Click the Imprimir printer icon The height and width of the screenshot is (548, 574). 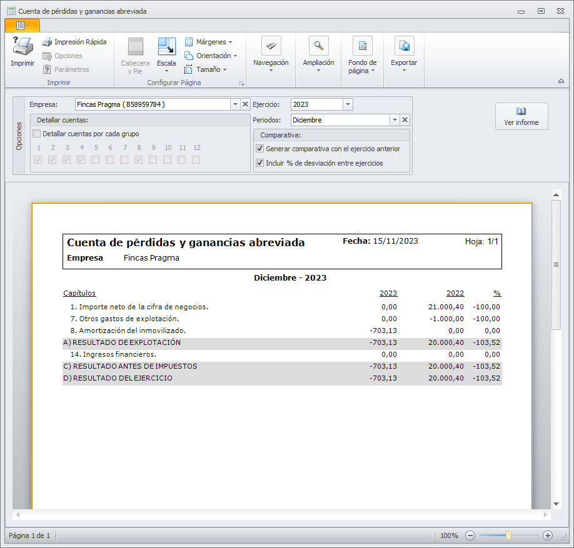tap(23, 47)
